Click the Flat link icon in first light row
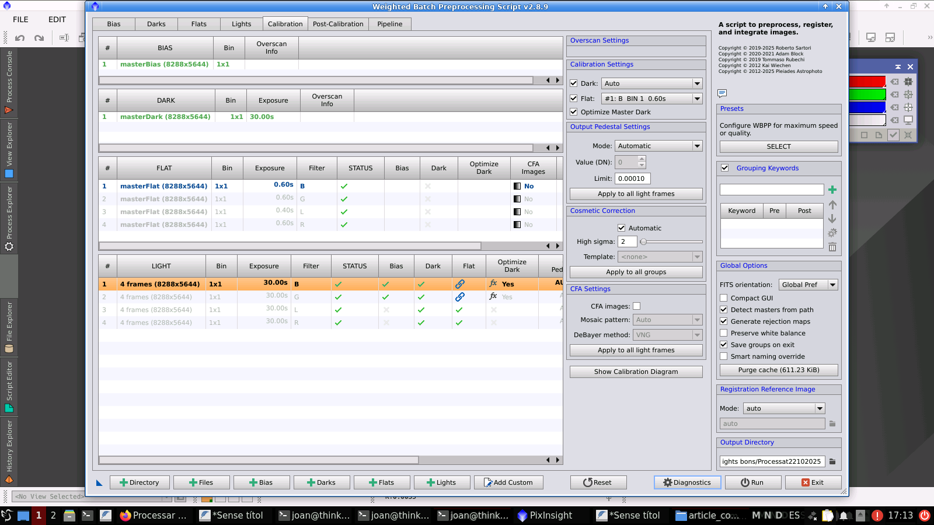This screenshot has width=934, height=525. [x=460, y=284]
